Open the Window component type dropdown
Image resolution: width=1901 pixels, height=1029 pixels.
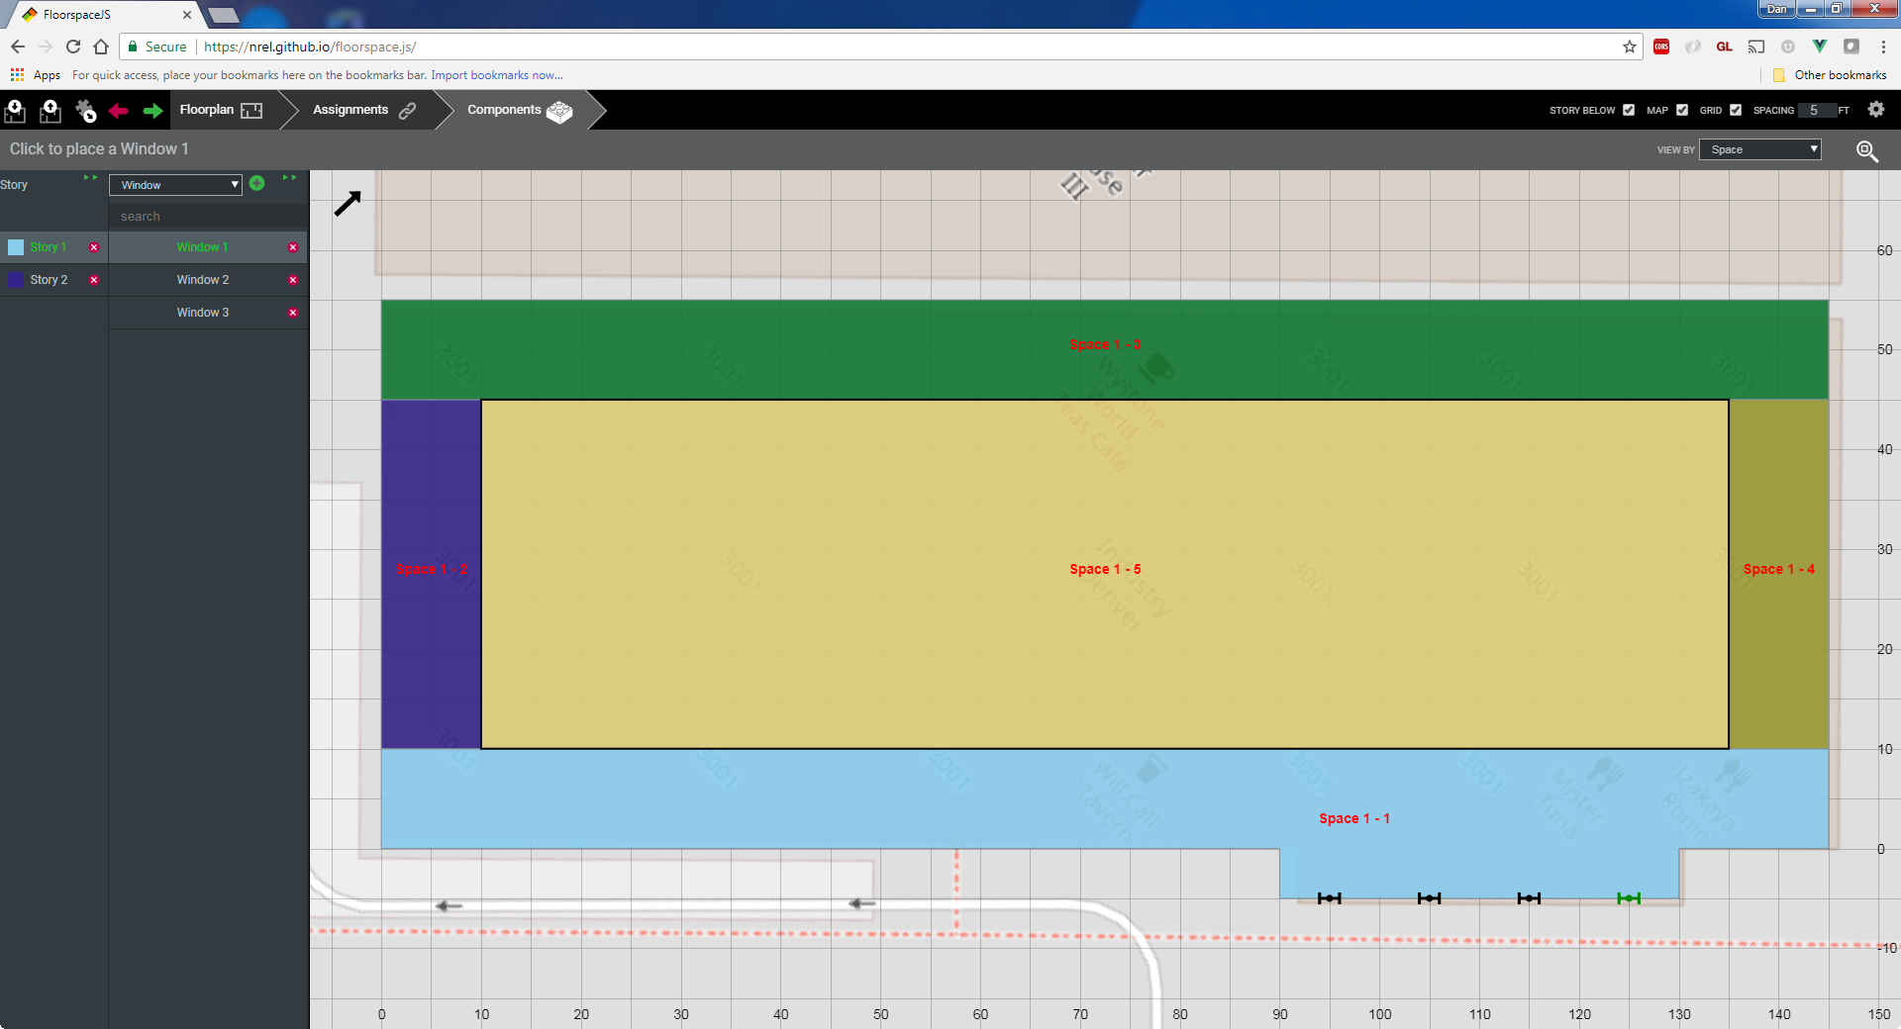(175, 185)
